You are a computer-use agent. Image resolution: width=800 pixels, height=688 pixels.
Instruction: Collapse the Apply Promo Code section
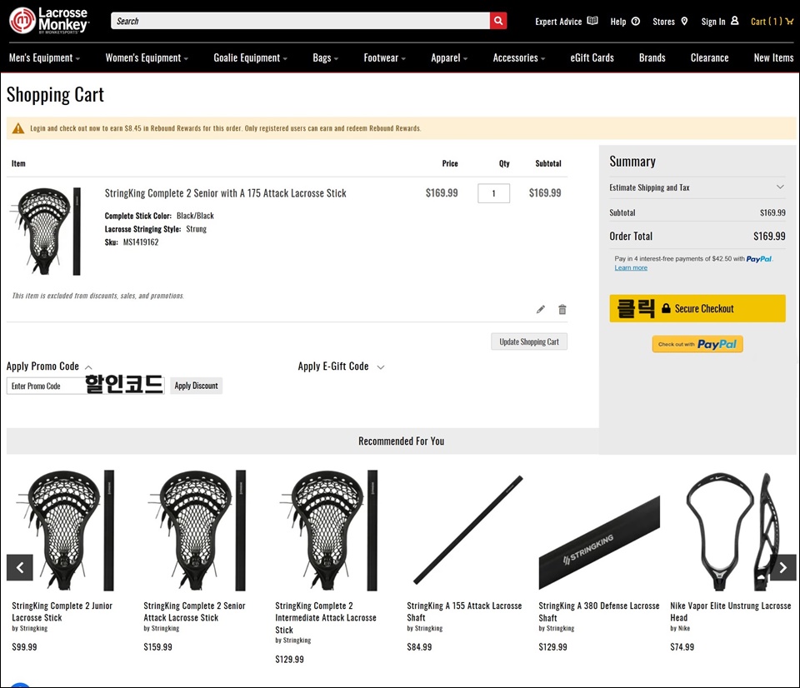coord(49,366)
